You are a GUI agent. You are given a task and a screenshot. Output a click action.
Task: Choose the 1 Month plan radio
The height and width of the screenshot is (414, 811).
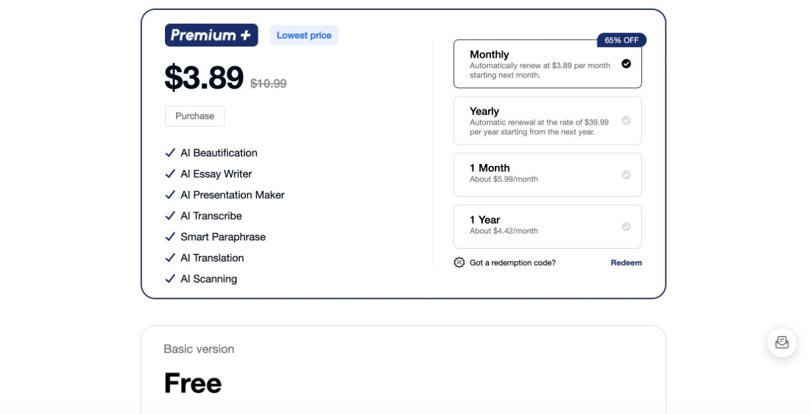point(626,175)
